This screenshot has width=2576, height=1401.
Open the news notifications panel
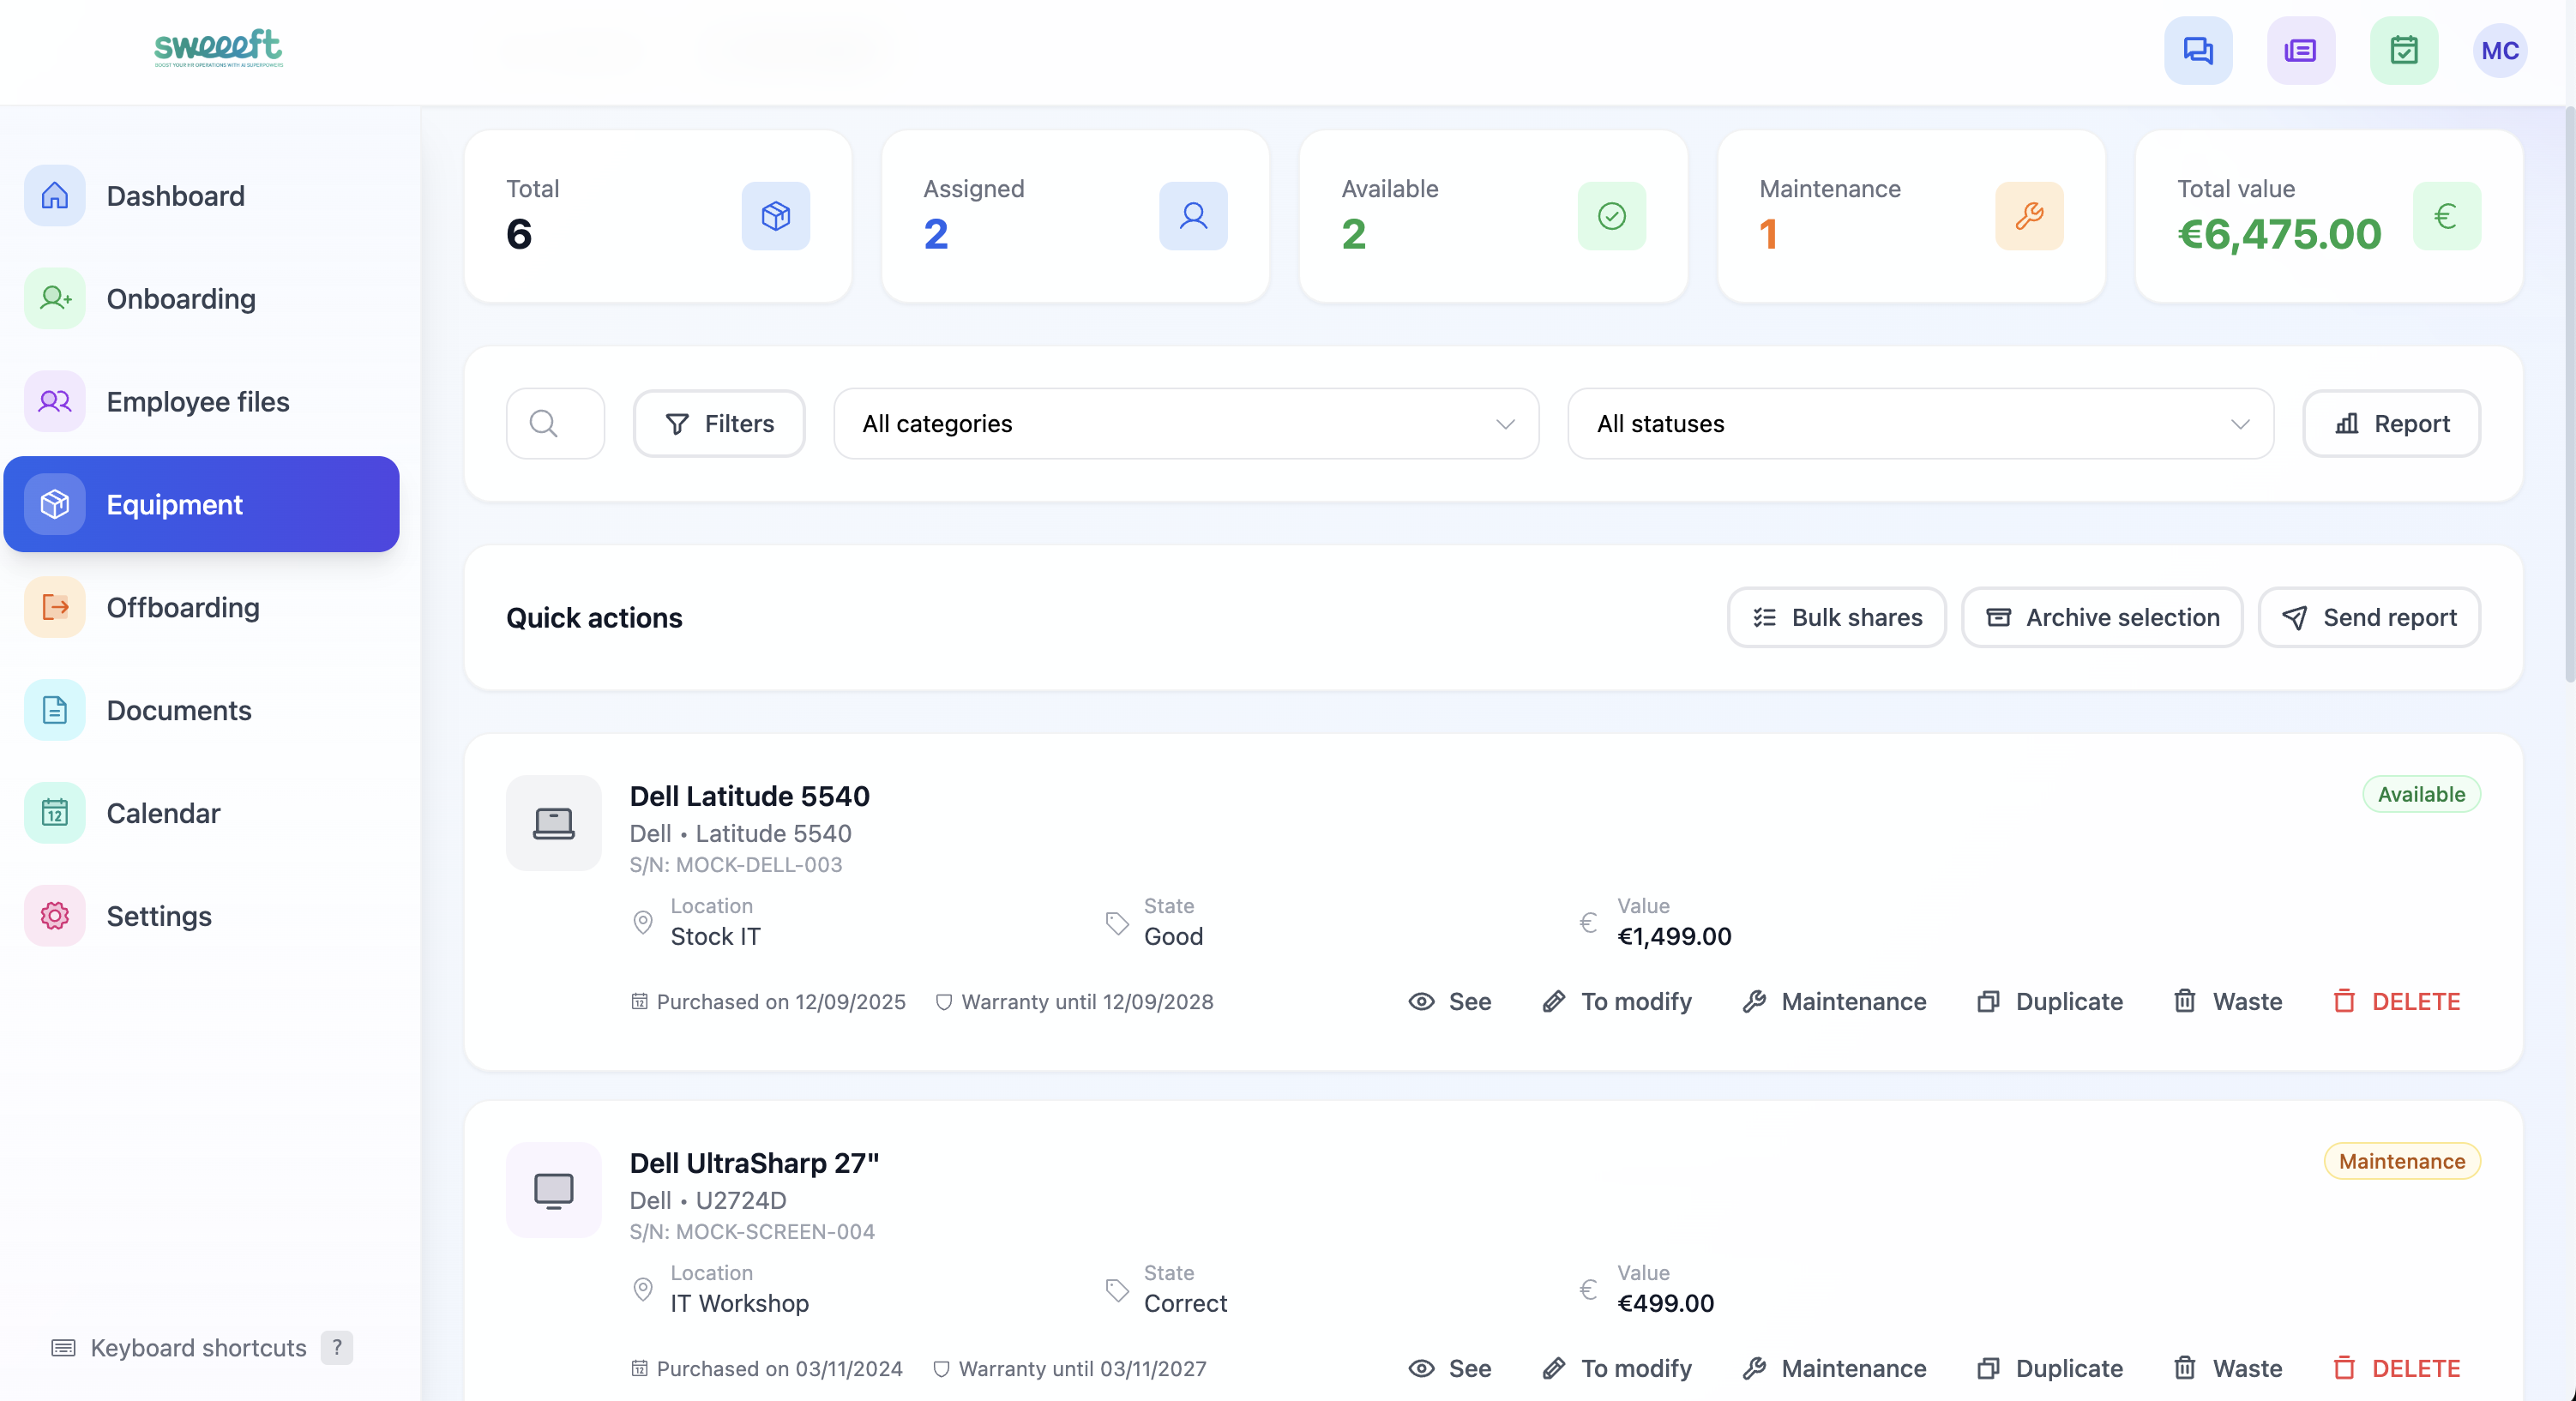pos(2300,50)
